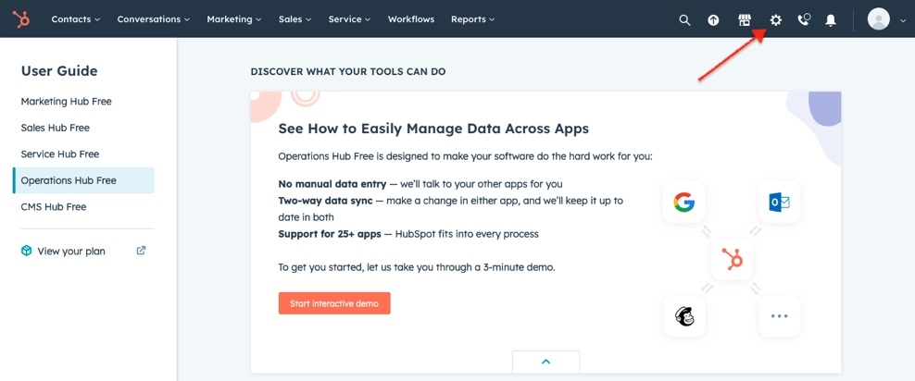
Task: Open the notifications bell icon
Action: pyautogui.click(x=831, y=19)
